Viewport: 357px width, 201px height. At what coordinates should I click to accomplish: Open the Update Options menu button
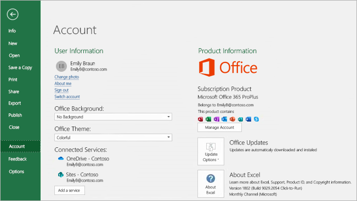coord(211,151)
